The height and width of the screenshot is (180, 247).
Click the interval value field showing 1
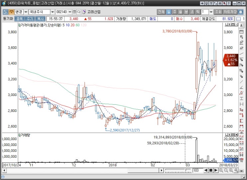[205, 12]
